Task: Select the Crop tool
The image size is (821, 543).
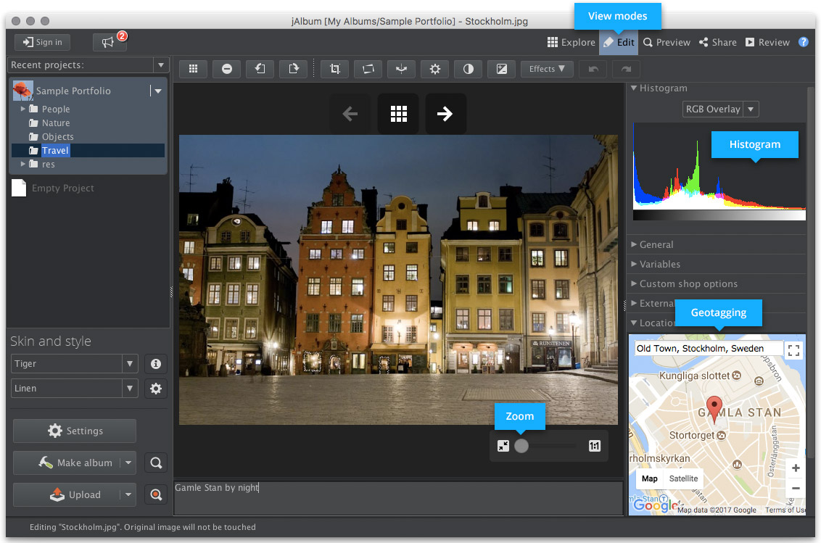Action: pyautogui.click(x=334, y=69)
